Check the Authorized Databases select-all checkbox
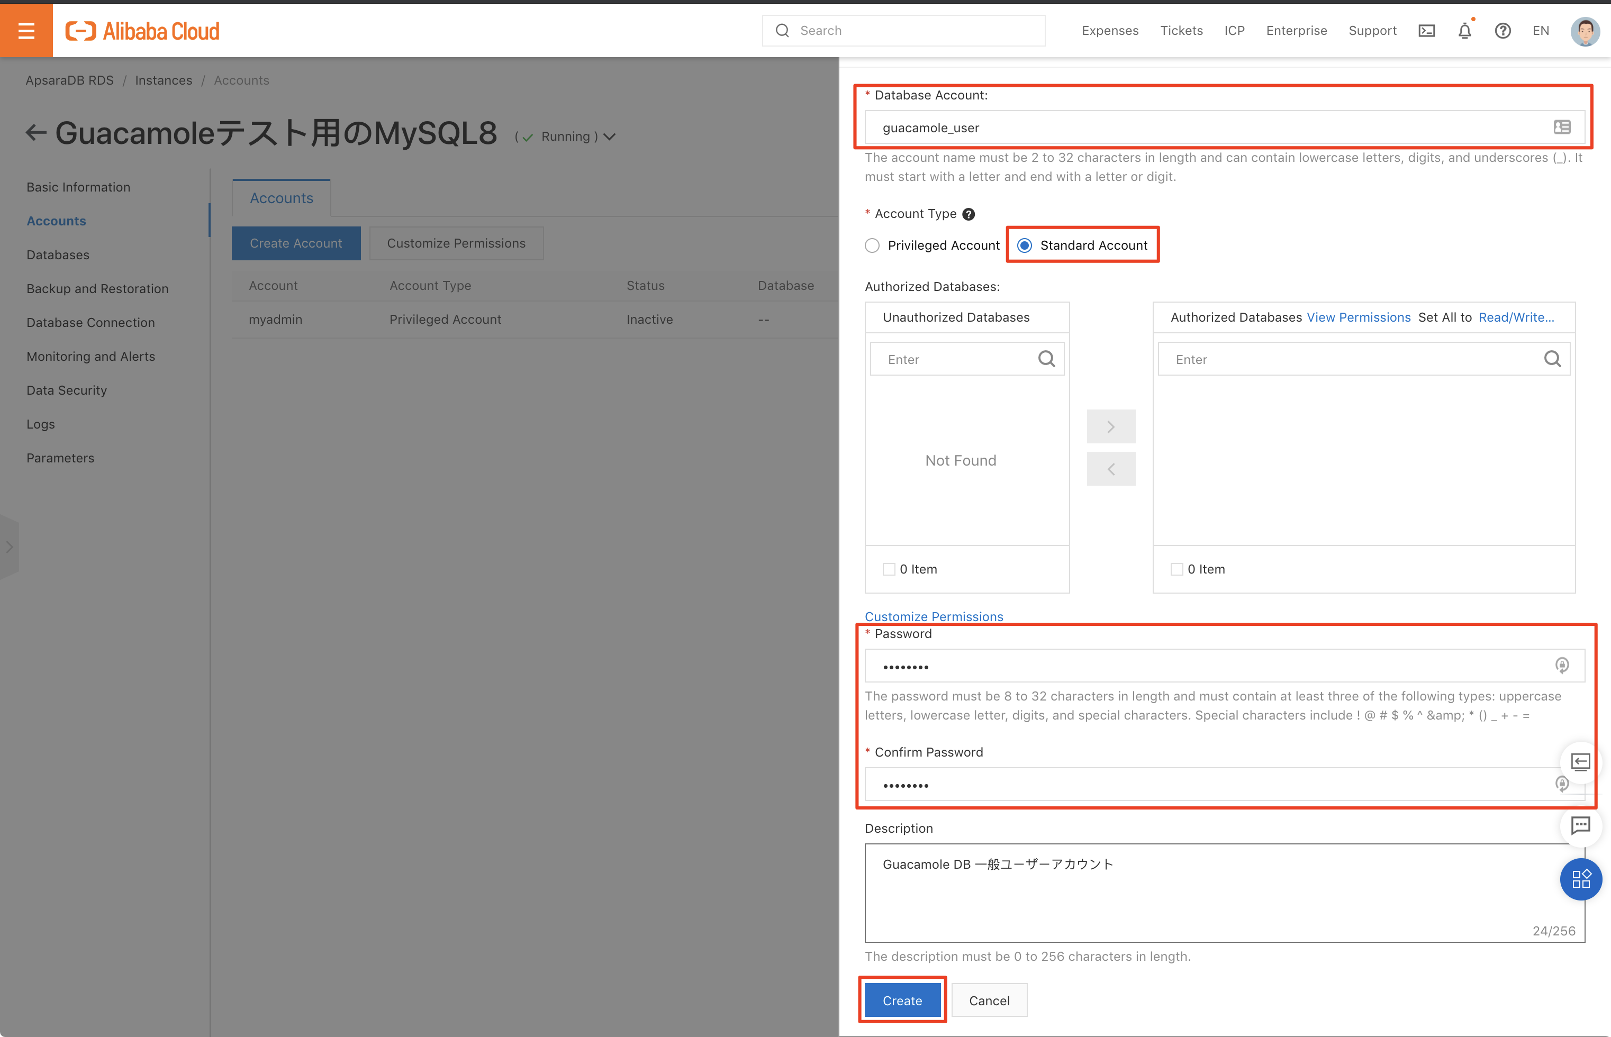This screenshot has height=1037, width=1611. (1176, 569)
